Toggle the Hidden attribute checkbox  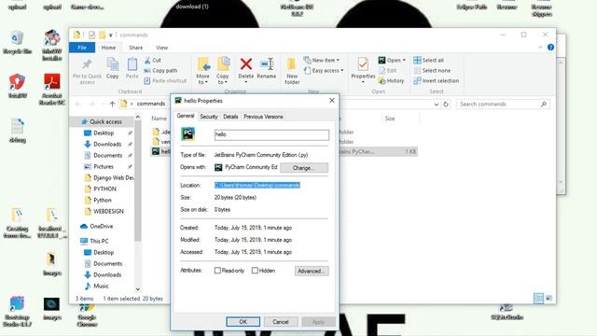tap(255, 271)
